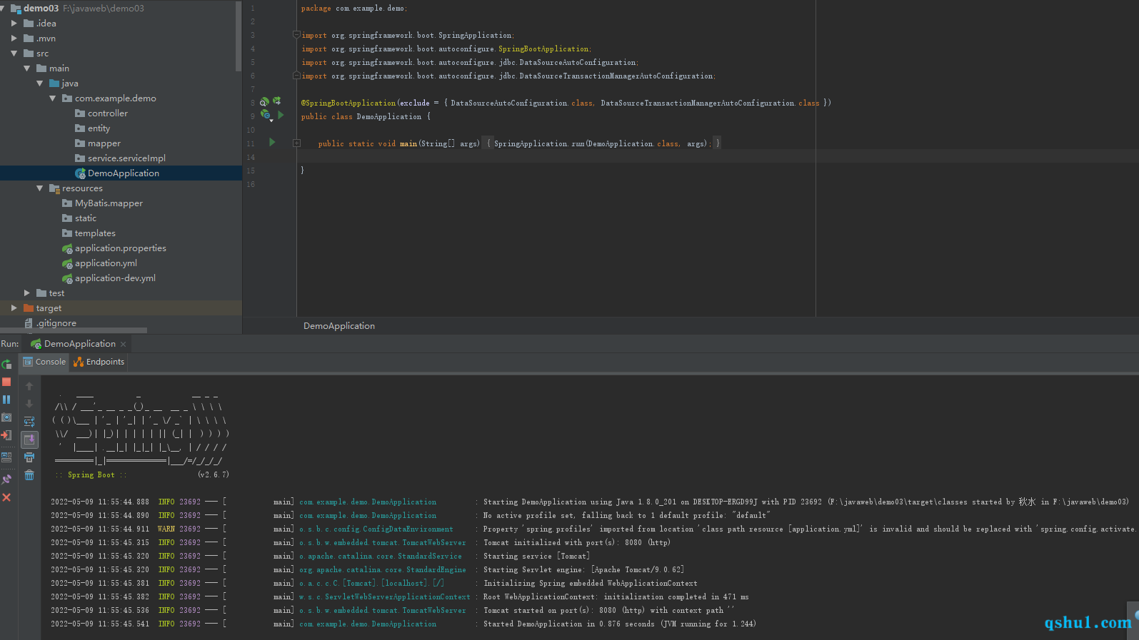Collapse the src folder

pyautogui.click(x=14, y=54)
